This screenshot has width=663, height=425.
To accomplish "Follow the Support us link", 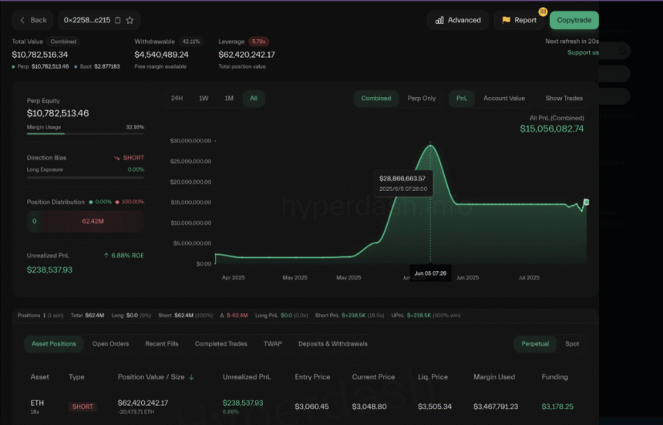I will point(583,52).
